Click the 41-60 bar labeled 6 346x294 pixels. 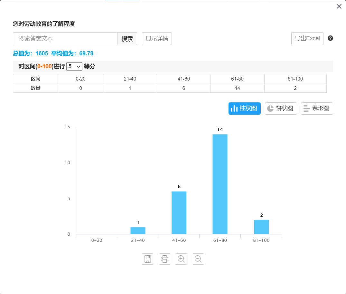click(179, 213)
